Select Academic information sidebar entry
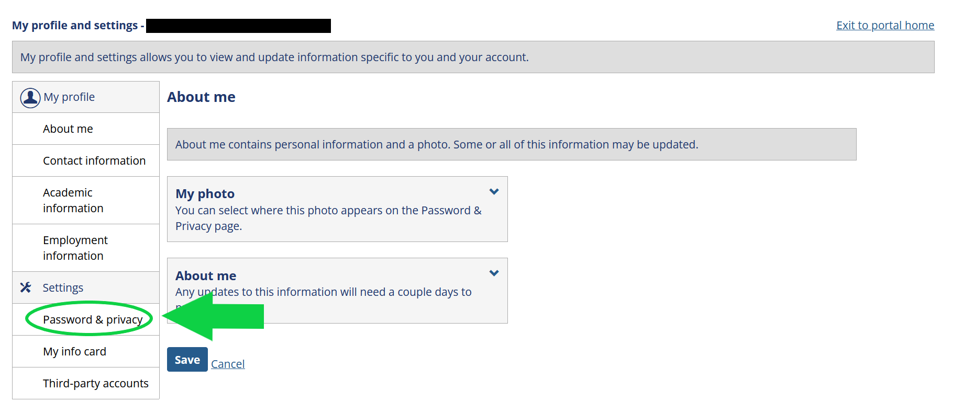Image resolution: width=953 pixels, height=414 pixels. (86, 200)
